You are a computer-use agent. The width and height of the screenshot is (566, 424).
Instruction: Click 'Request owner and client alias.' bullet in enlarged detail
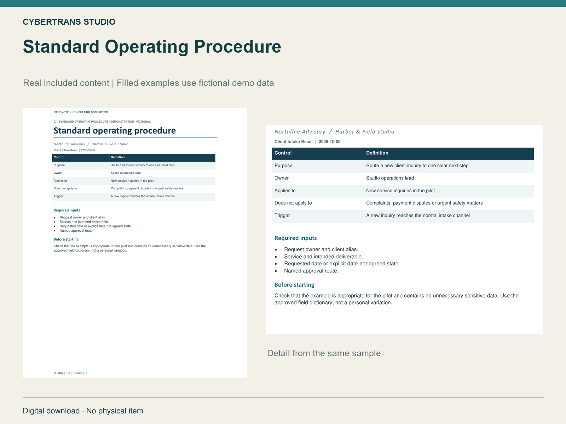(x=321, y=249)
